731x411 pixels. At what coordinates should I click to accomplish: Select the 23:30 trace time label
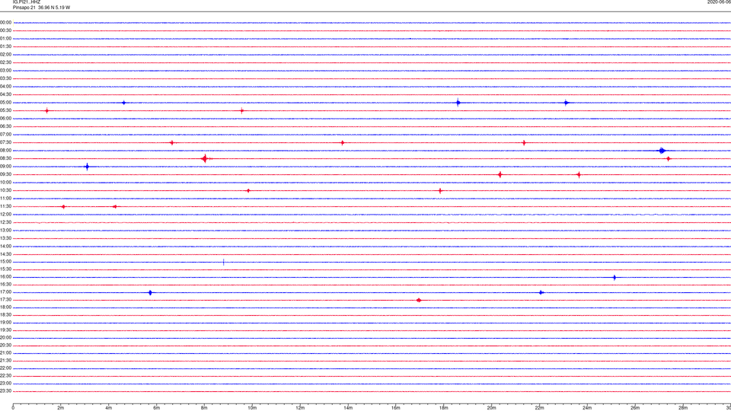pyautogui.click(x=5, y=391)
